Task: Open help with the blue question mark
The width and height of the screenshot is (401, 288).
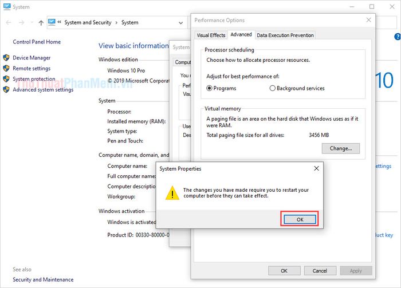Action: (x=398, y=37)
